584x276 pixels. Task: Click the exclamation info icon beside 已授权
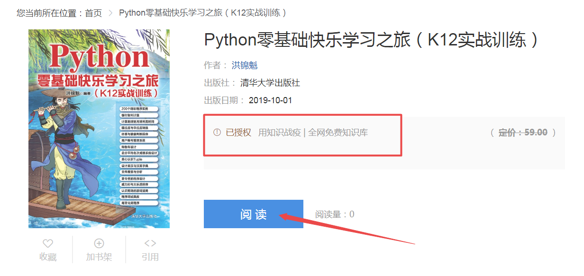click(217, 133)
